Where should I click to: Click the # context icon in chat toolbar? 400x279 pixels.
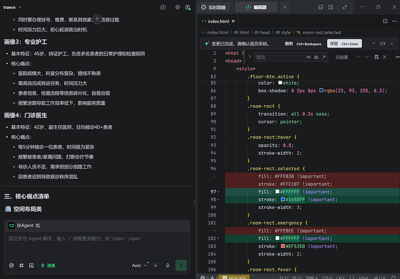point(21,266)
